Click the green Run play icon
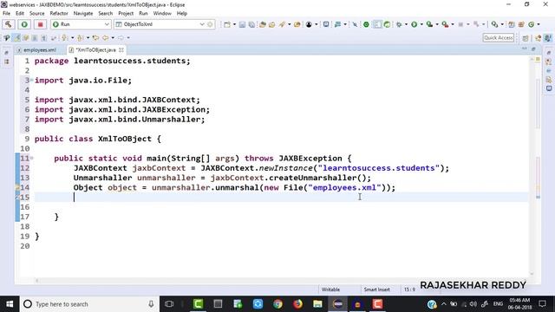The width and height of the screenshot is (555, 312). [414, 24]
